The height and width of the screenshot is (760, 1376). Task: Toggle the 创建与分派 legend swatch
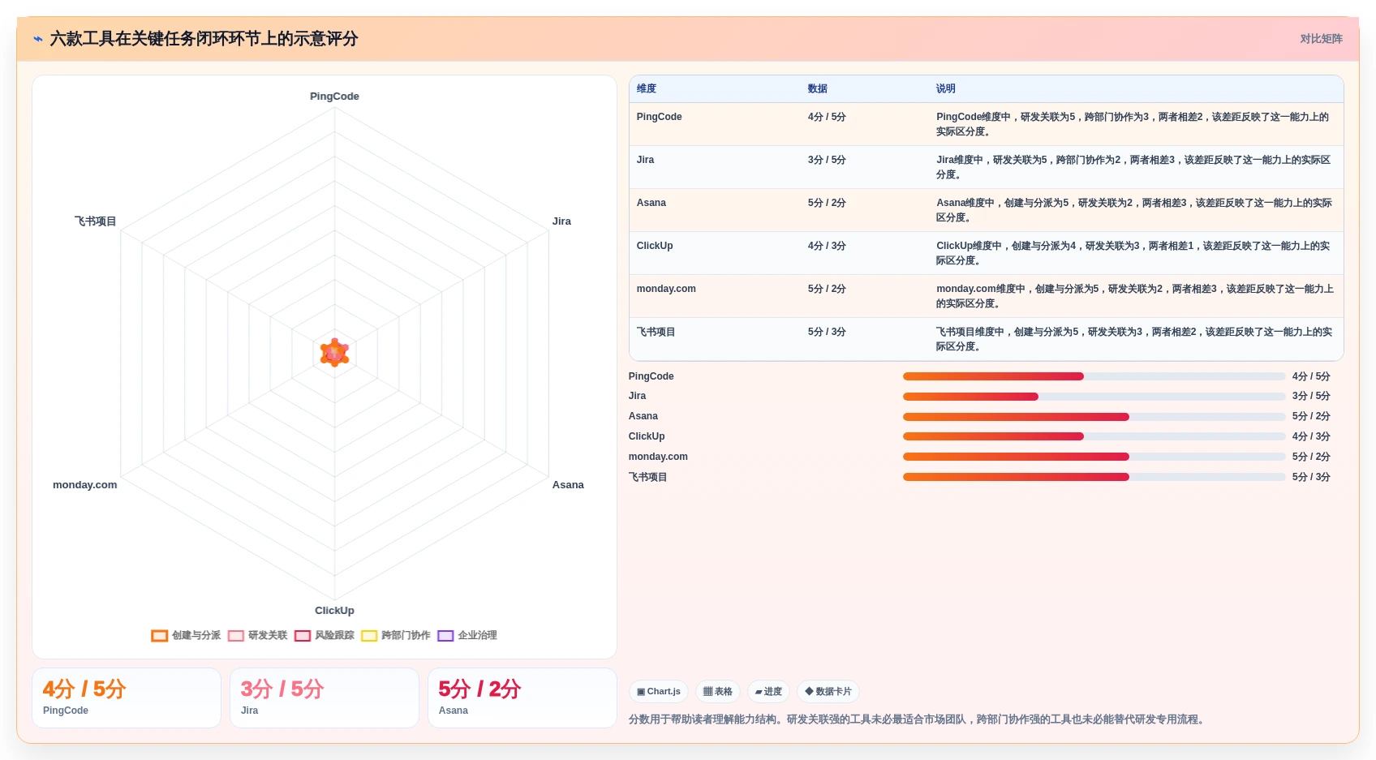159,636
